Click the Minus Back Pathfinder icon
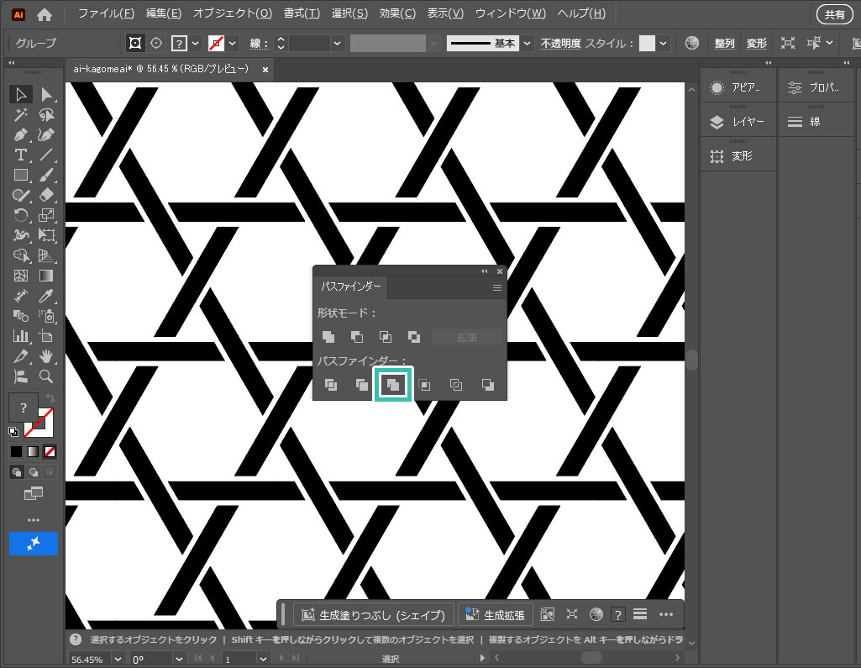This screenshot has height=668, width=861. pyautogui.click(x=488, y=385)
